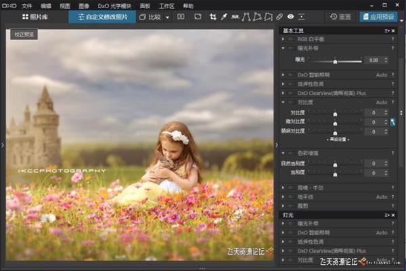Viewport: 406px width, 271px height.
Task: Expand the 裁剪 section
Action: tap(284, 205)
